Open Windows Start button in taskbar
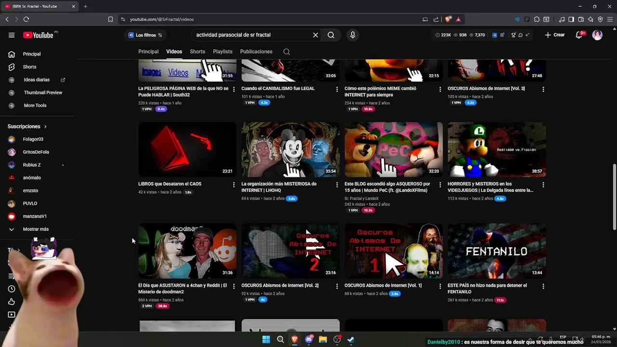Image resolution: width=617 pixels, height=347 pixels. click(x=266, y=339)
